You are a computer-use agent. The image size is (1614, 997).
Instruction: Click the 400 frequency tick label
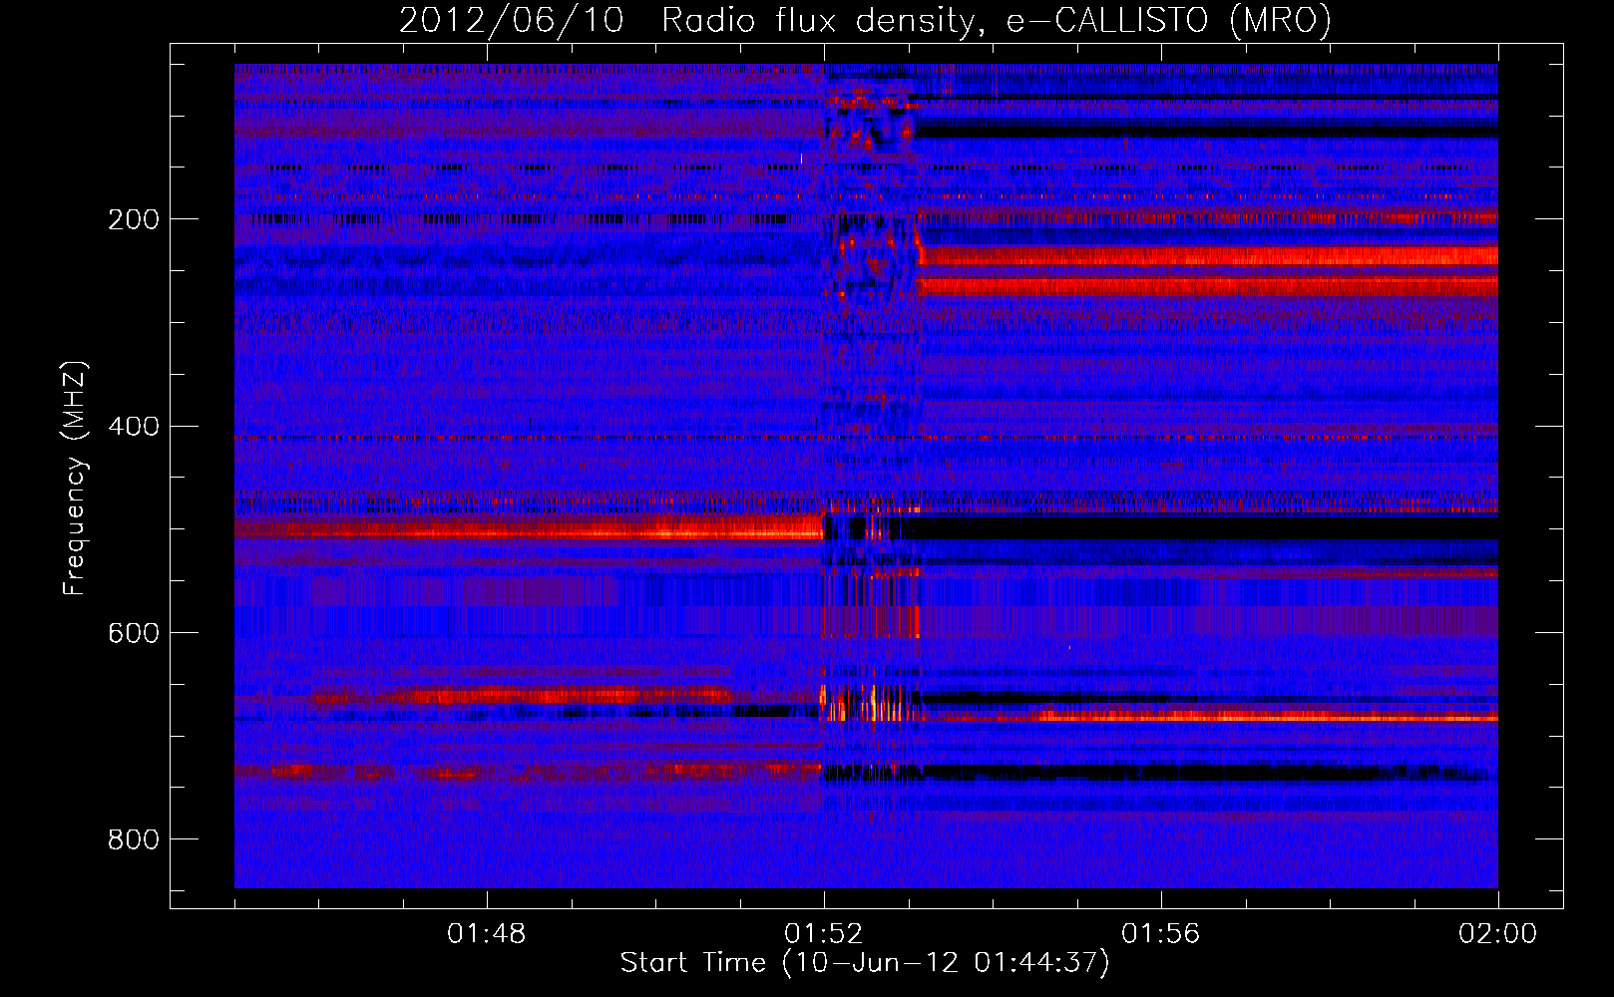click(133, 427)
